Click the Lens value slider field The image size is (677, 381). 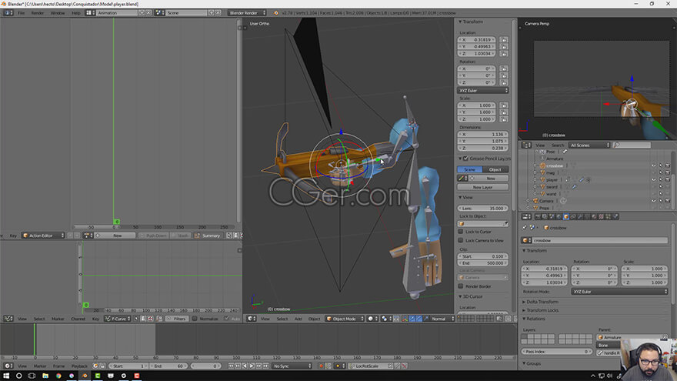482,209
